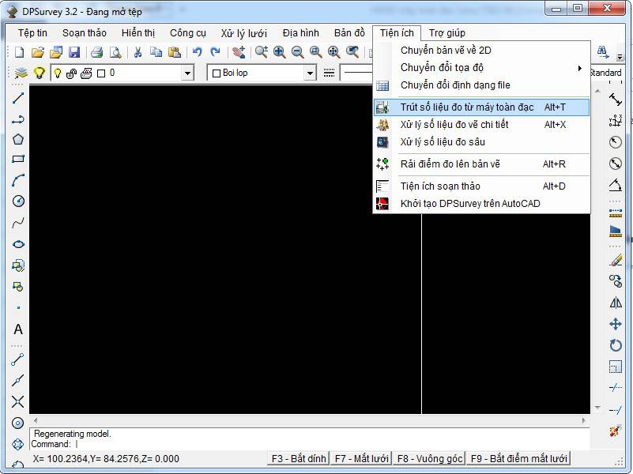Click the New file icon

pyautogui.click(x=20, y=52)
